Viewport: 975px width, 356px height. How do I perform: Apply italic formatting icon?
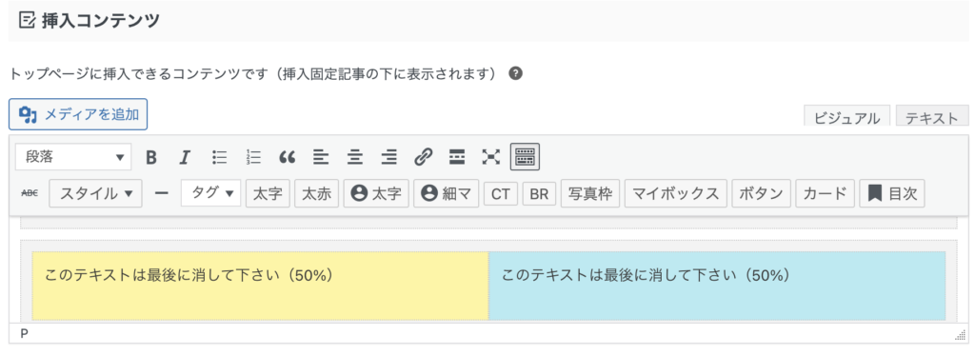pyautogui.click(x=184, y=157)
